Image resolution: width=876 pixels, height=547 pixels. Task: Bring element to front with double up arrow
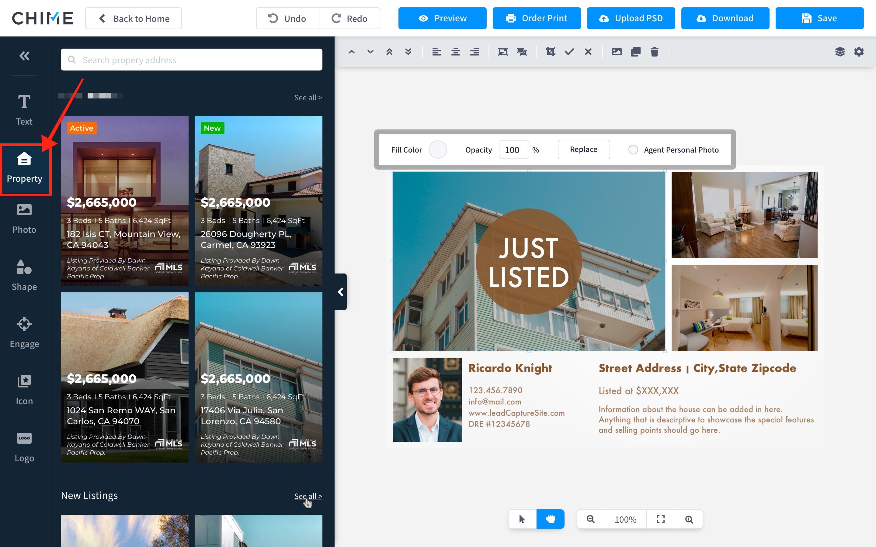coord(389,52)
